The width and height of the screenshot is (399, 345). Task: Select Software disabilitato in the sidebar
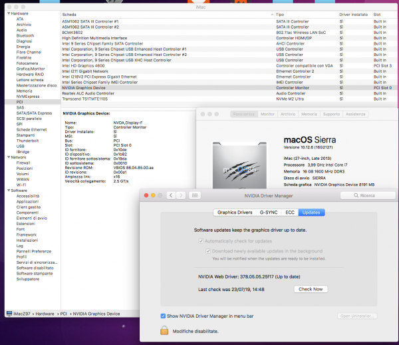[x=35, y=268]
